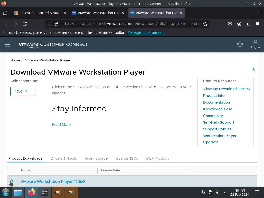The width and height of the screenshot is (264, 198).
Task: Click the site security padlock icon
Action: [x=57, y=24]
